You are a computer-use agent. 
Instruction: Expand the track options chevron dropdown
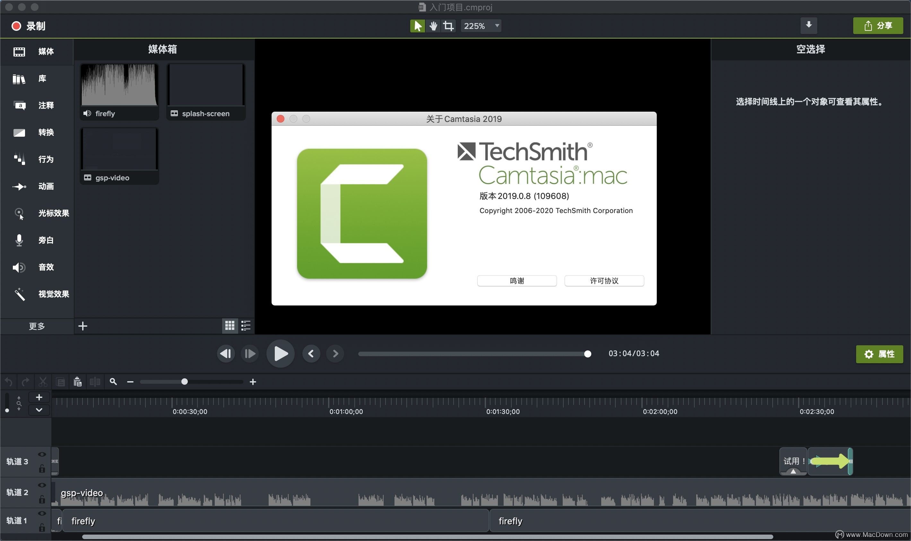[39, 409]
